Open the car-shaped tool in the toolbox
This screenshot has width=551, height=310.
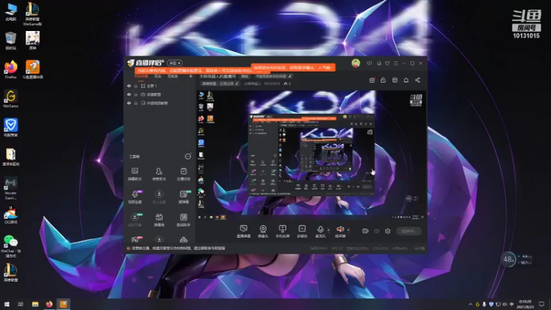click(x=183, y=240)
